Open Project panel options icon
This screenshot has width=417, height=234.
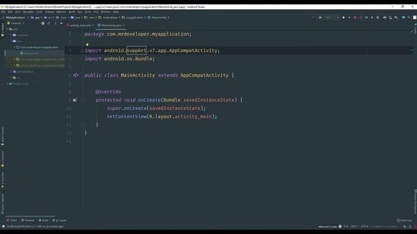(55, 23)
